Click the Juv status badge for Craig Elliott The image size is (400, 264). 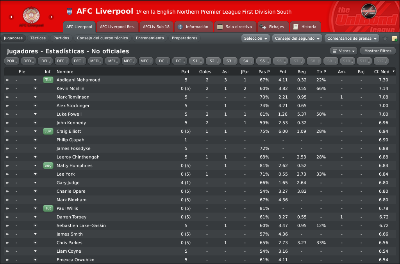coord(48,131)
